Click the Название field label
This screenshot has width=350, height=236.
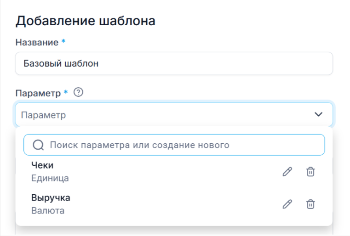tap(37, 42)
